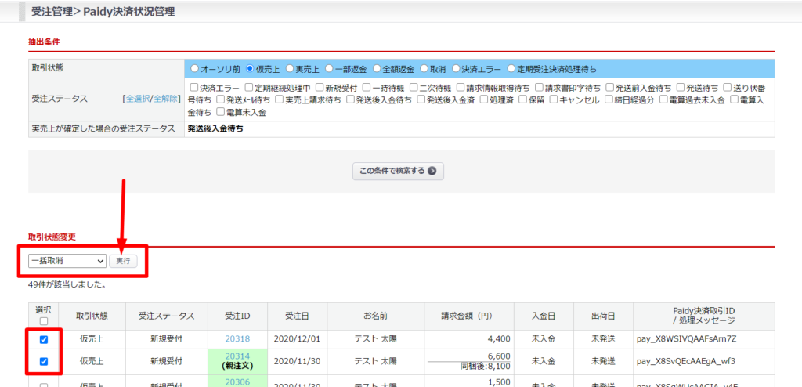Enable the 処理済 status checkbox

coord(484,99)
